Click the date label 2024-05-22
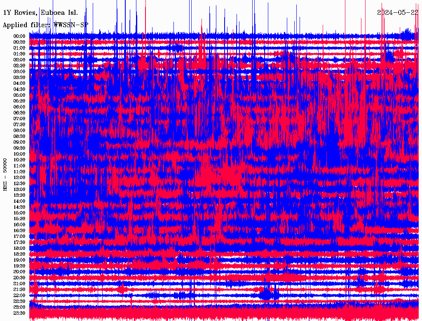 398,12
